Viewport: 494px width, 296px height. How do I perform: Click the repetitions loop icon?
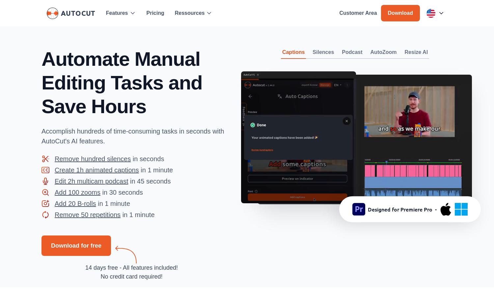[45, 215]
